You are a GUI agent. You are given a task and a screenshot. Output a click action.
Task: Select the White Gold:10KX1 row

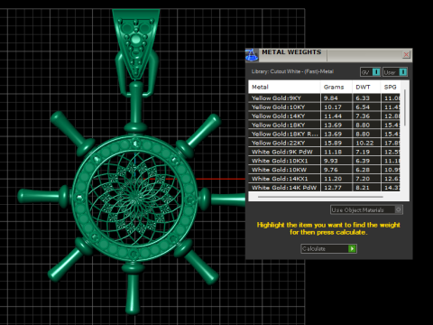(x=324, y=161)
